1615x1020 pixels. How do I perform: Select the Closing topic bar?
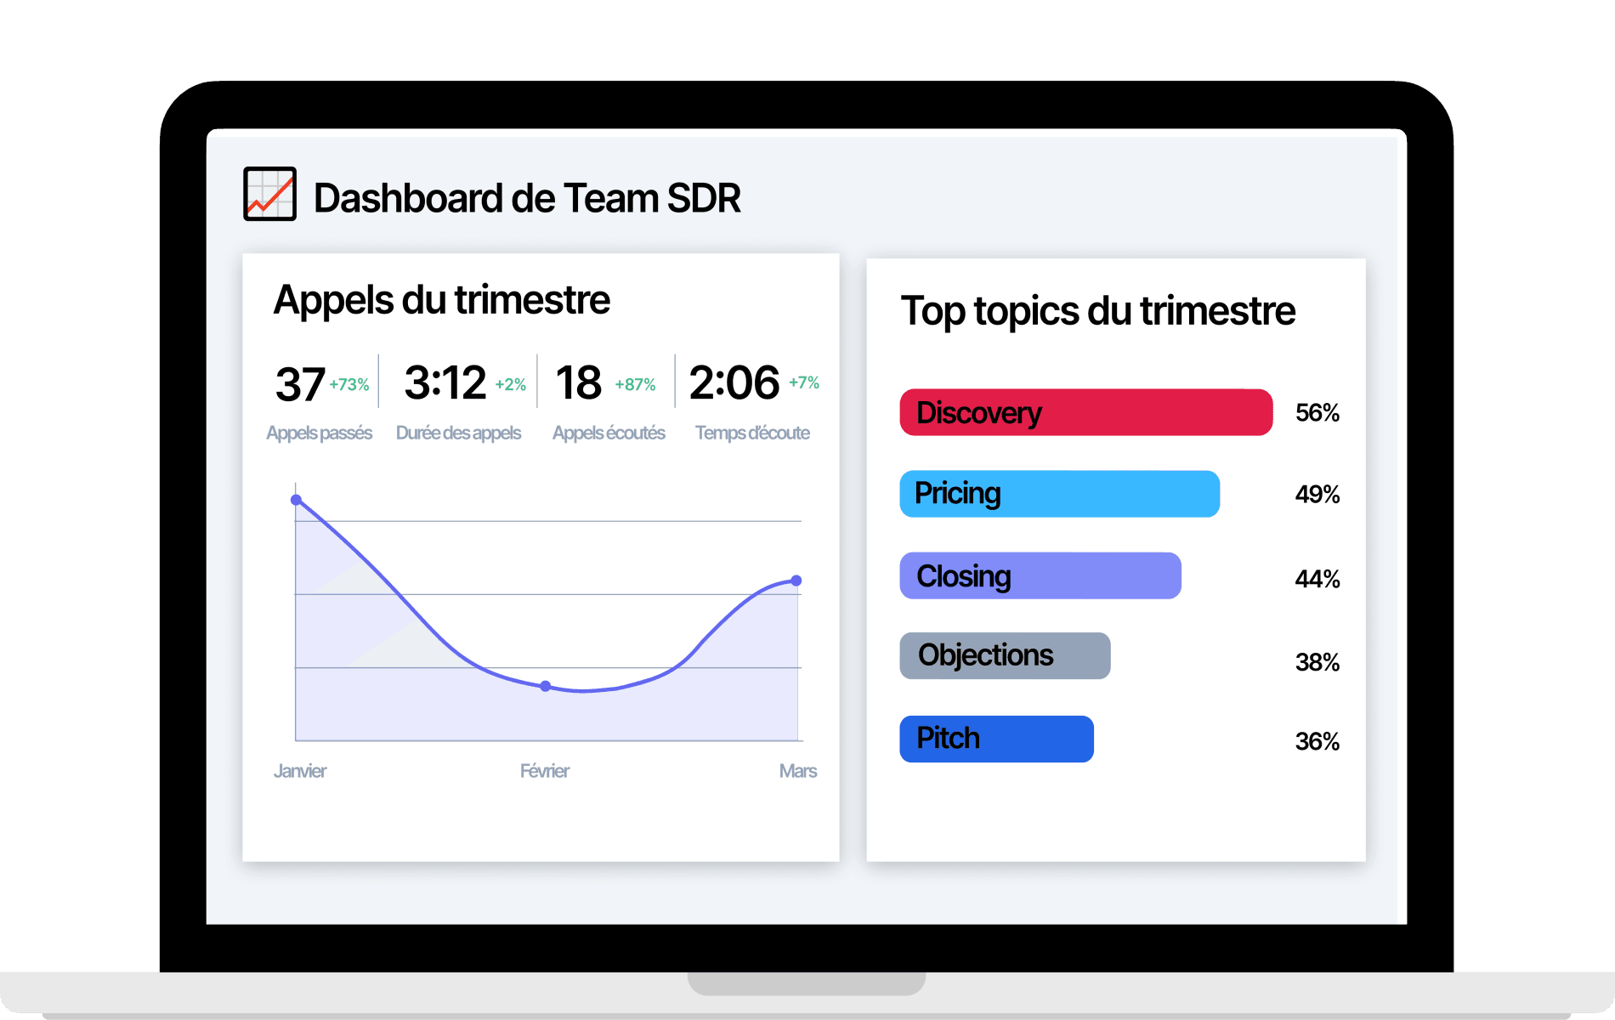(1040, 575)
